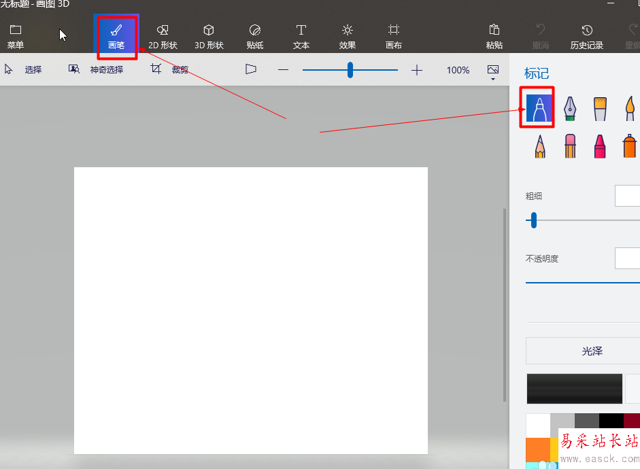This screenshot has height=469, width=640.
Task: Click the 不透明度 opacity value field
Action: (x=627, y=258)
